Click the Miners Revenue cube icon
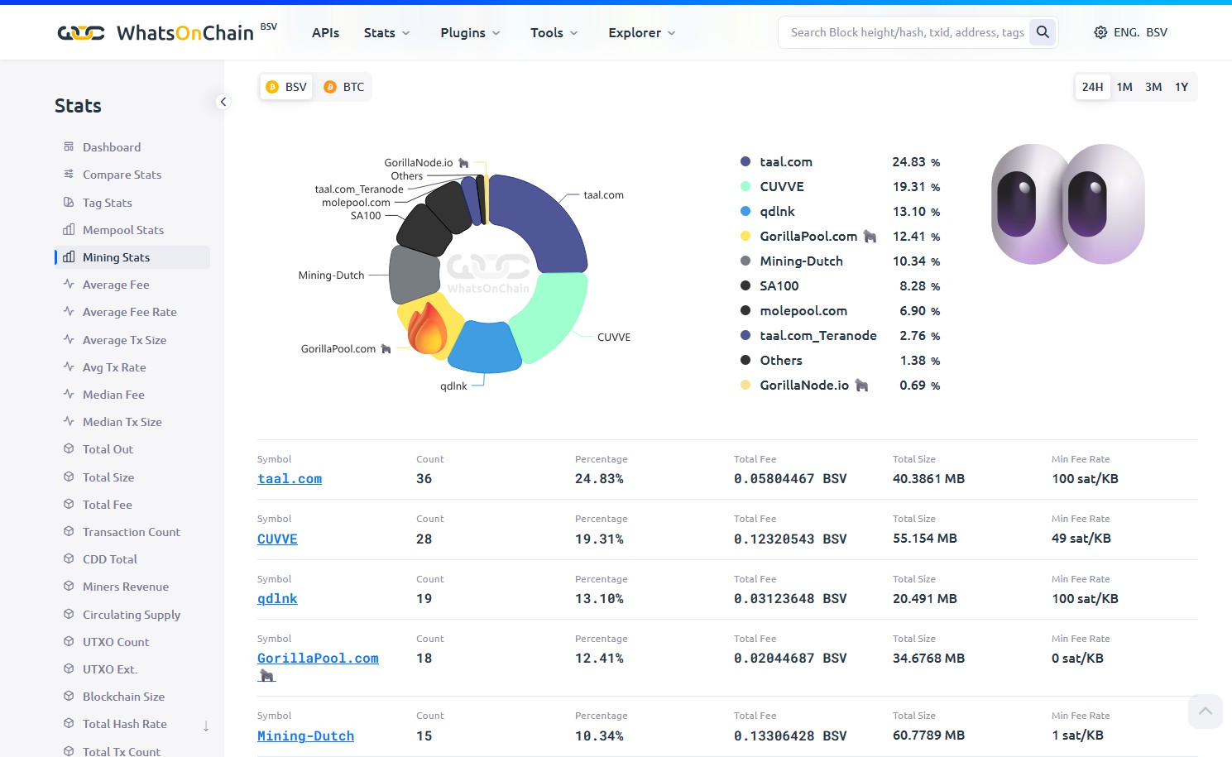This screenshot has width=1232, height=757. pos(69,586)
